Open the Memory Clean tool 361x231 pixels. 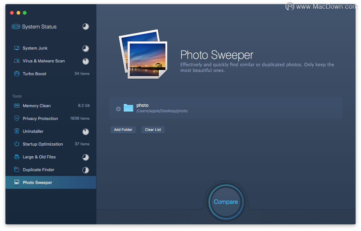point(51,106)
